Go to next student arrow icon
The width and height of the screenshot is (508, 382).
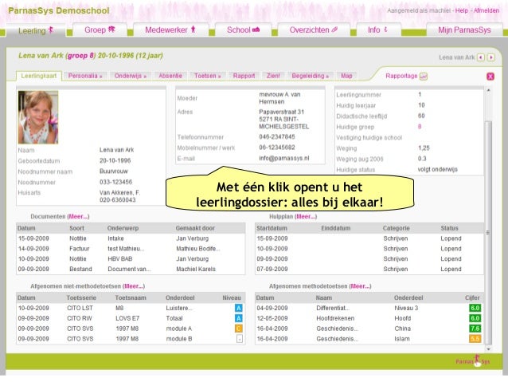[x=491, y=57]
